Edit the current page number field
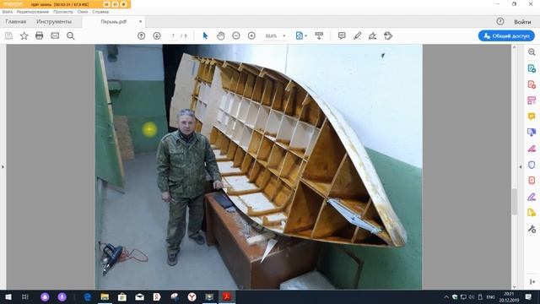Screen dimensions: 540x304 173,35
